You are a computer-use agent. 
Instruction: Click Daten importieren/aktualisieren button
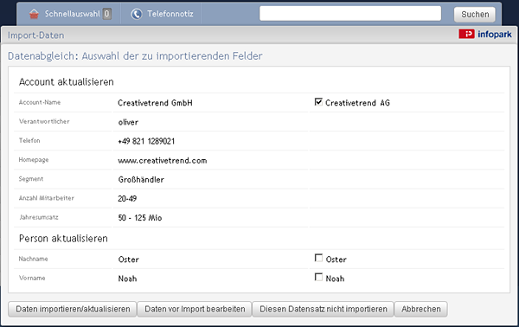[73, 309]
